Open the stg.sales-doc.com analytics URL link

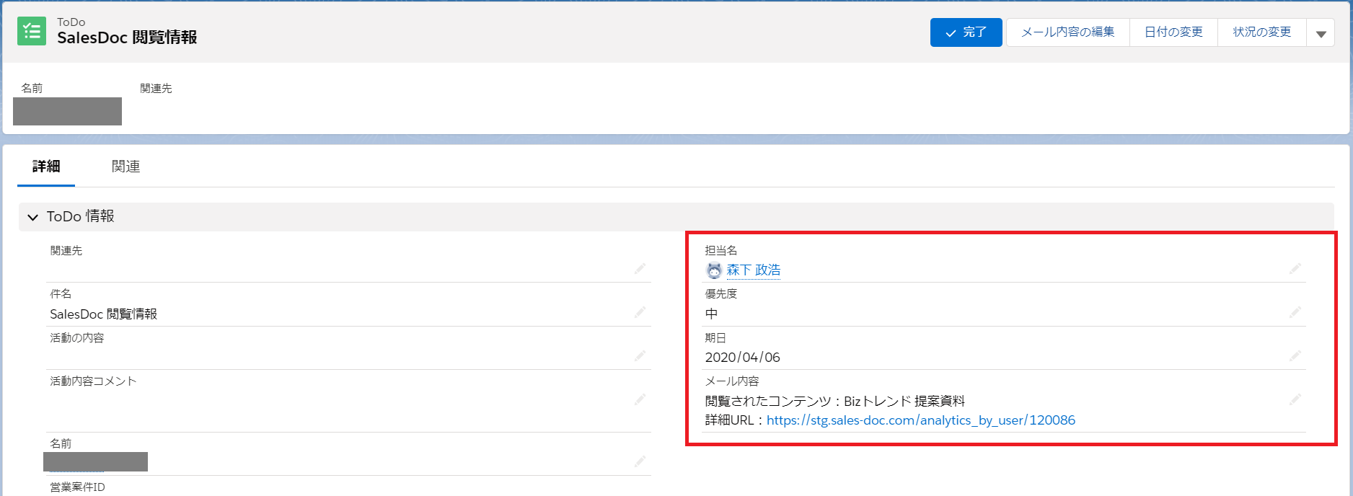click(921, 420)
